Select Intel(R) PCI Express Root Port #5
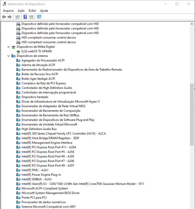This screenshot has width=195, height=209. (x=48, y=152)
